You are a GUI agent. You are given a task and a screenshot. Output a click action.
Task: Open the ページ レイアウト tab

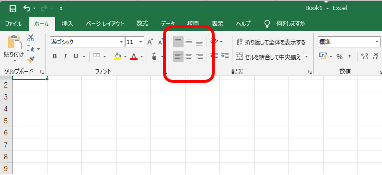[x=105, y=24]
